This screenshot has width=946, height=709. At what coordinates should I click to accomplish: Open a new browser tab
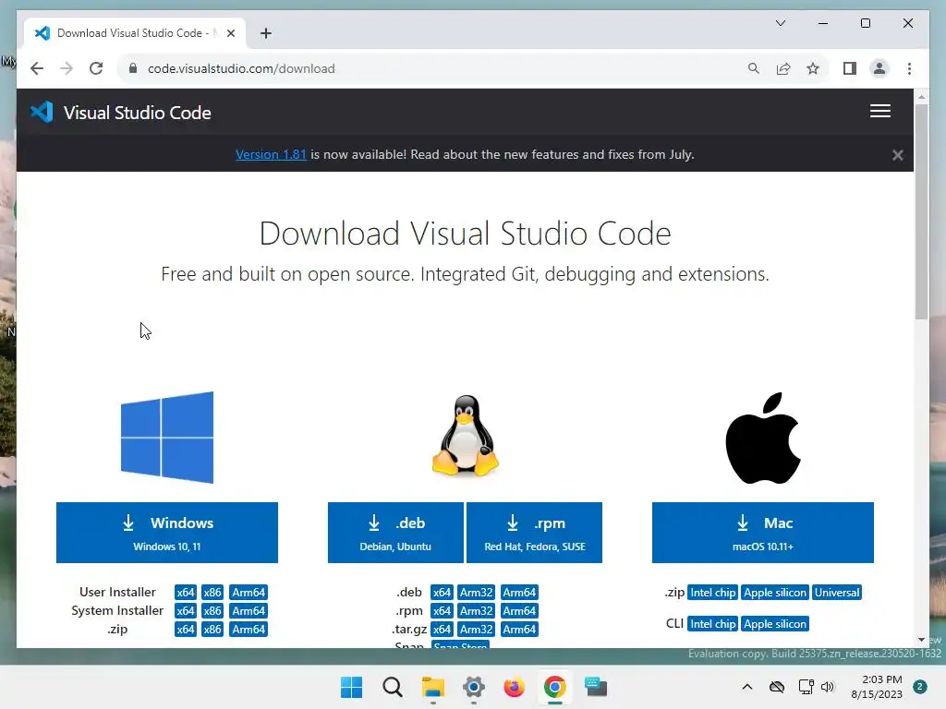coord(265,33)
